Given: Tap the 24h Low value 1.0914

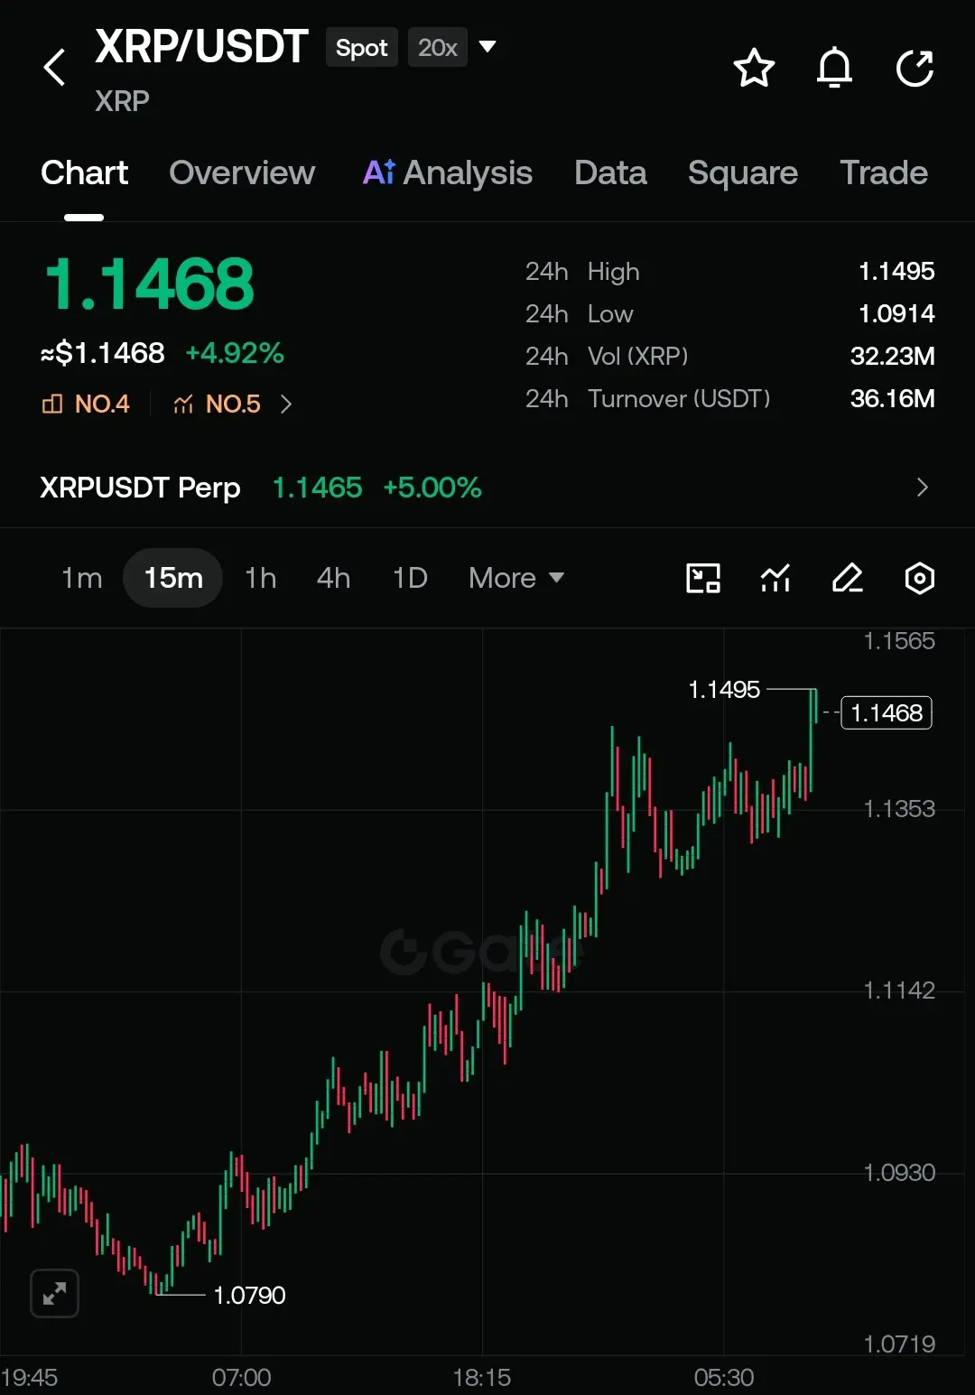Looking at the screenshot, I should point(896,313).
